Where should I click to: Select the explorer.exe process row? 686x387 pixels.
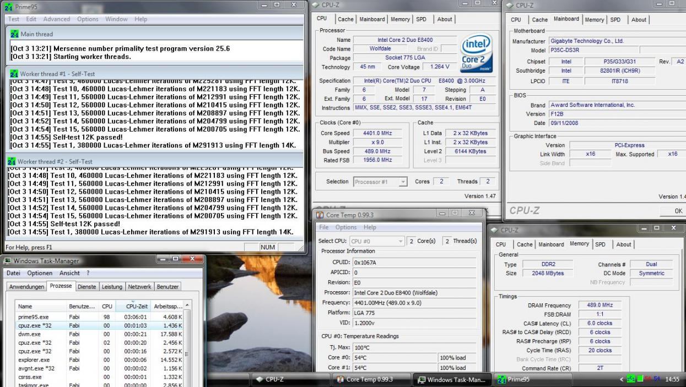pyautogui.click(x=100, y=359)
